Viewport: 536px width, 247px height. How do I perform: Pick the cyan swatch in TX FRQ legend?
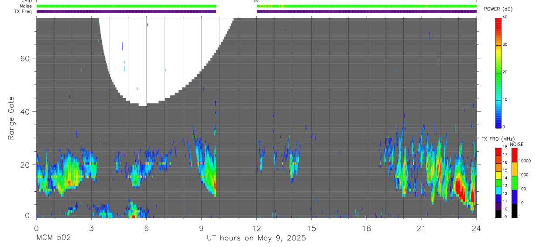tap(498, 191)
